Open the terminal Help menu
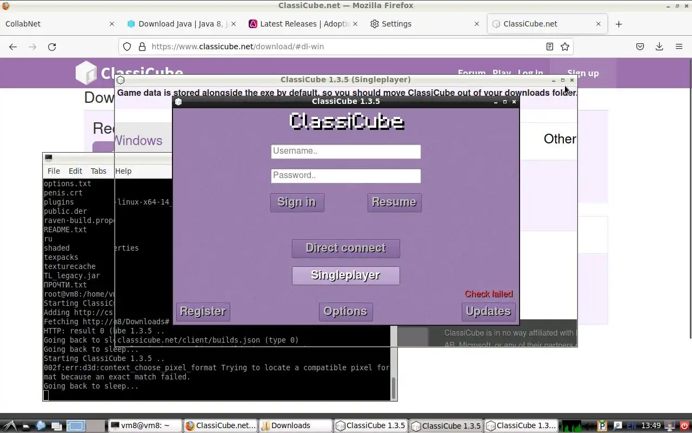This screenshot has width=692, height=433. click(x=123, y=171)
